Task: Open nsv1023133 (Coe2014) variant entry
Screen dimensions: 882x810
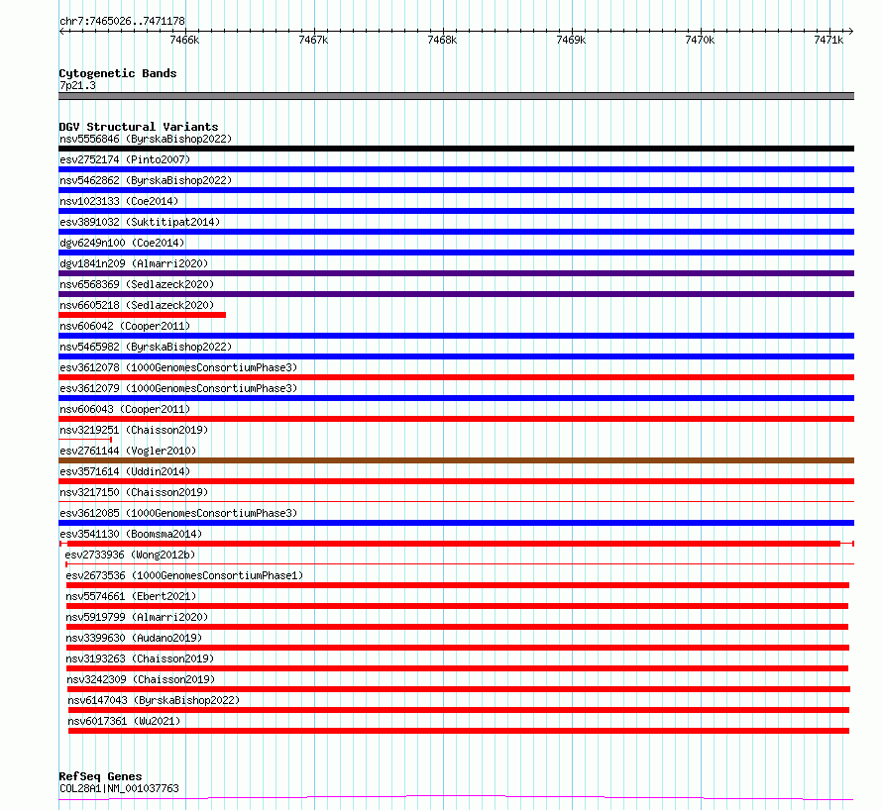Action: tap(119, 201)
